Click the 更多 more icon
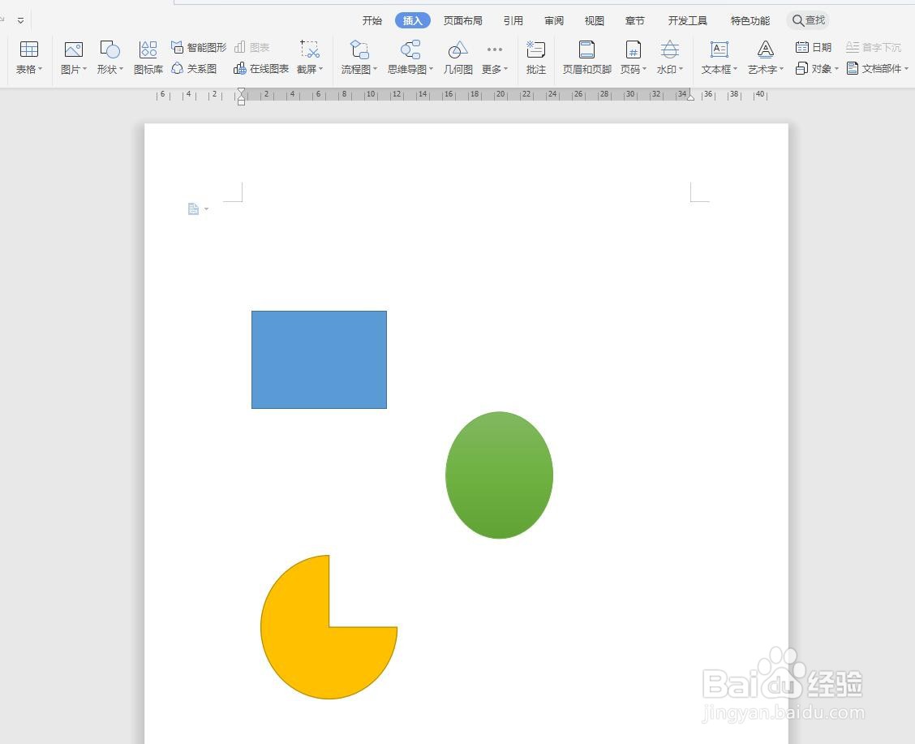 [x=494, y=49]
